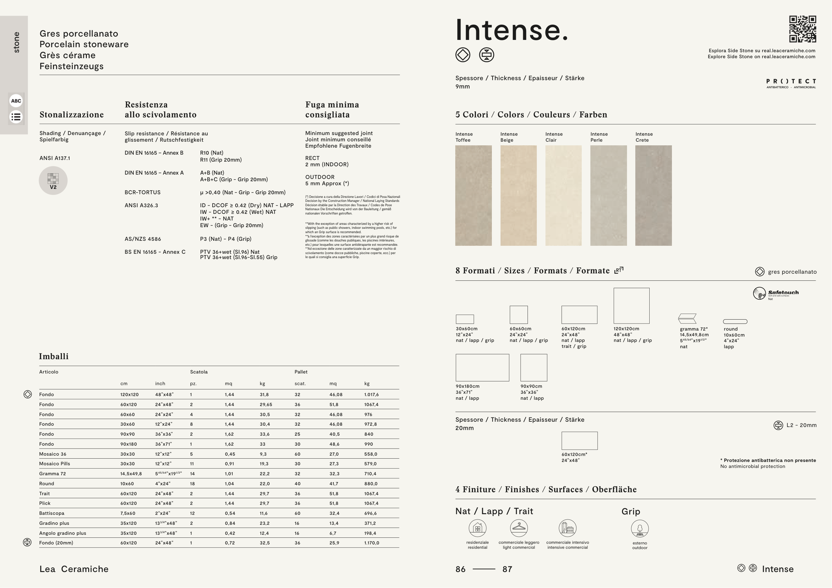Click the V2 shading variation icon
832x588 pixels.
pos(53,180)
